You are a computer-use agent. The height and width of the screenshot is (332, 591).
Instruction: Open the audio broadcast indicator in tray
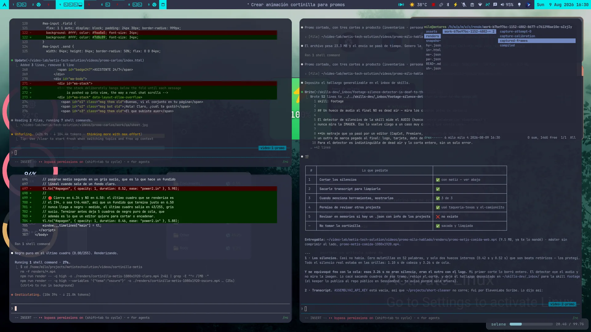pos(401,5)
